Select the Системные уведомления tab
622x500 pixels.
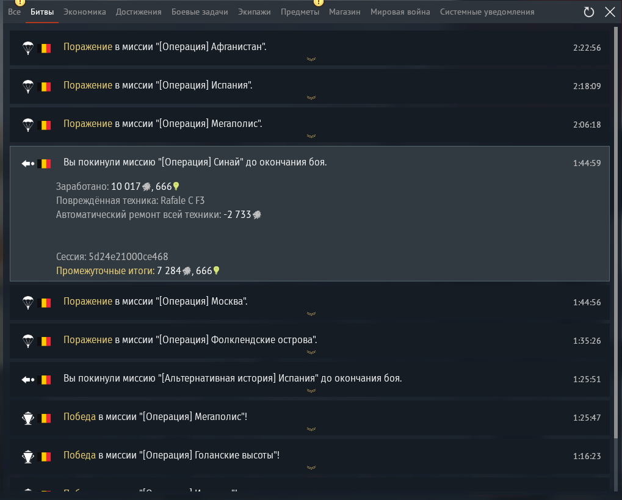pos(486,12)
